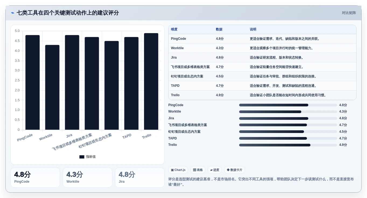Viewport: 367px width, 198px height.
Task: Click the TAPD progress bar
Action: tap(288, 138)
